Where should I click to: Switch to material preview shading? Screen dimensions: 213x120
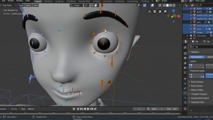click(x=171, y=5)
